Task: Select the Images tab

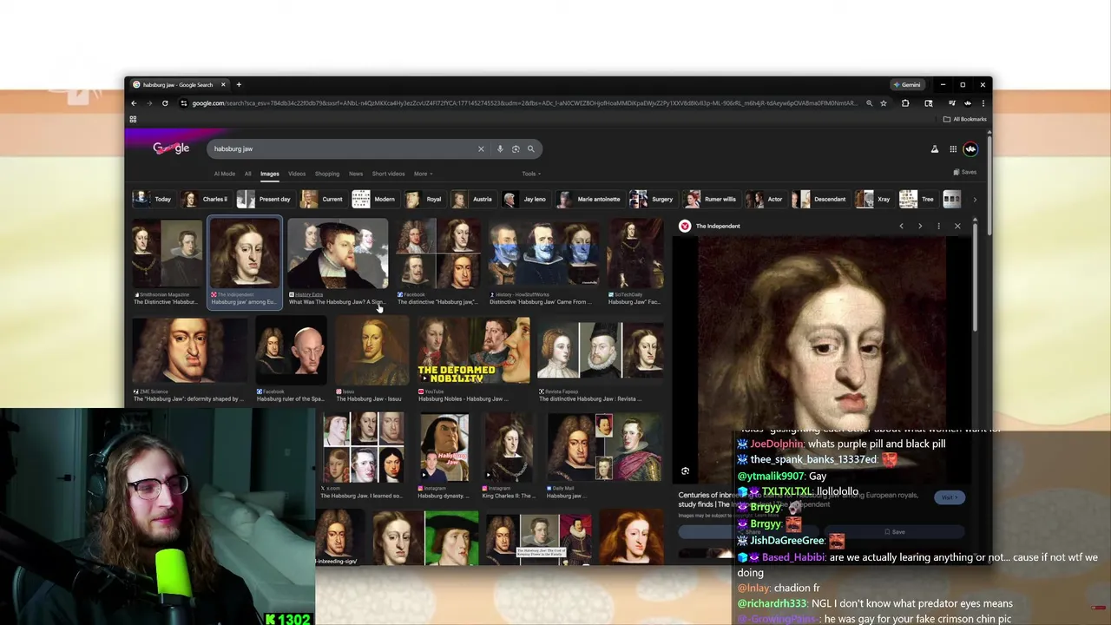Action: point(270,174)
